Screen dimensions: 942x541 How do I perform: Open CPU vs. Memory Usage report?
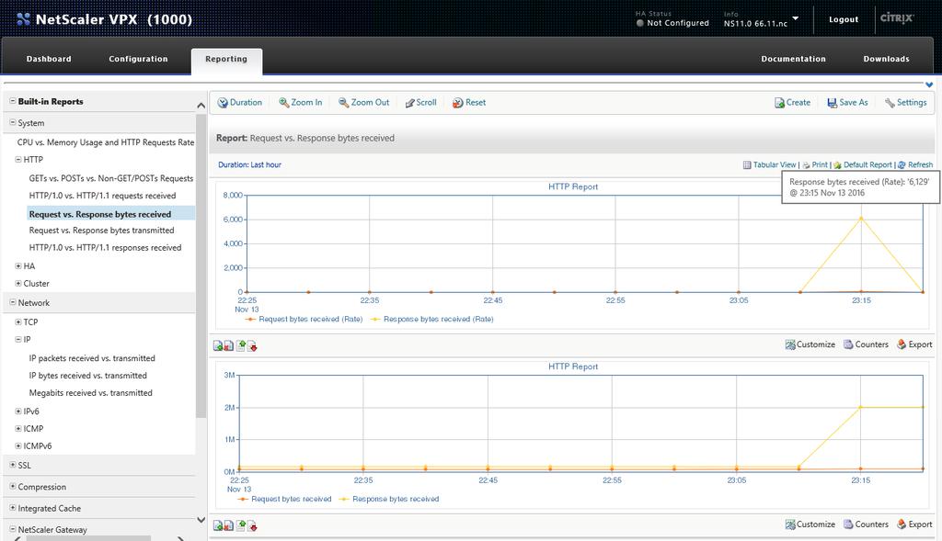point(106,142)
